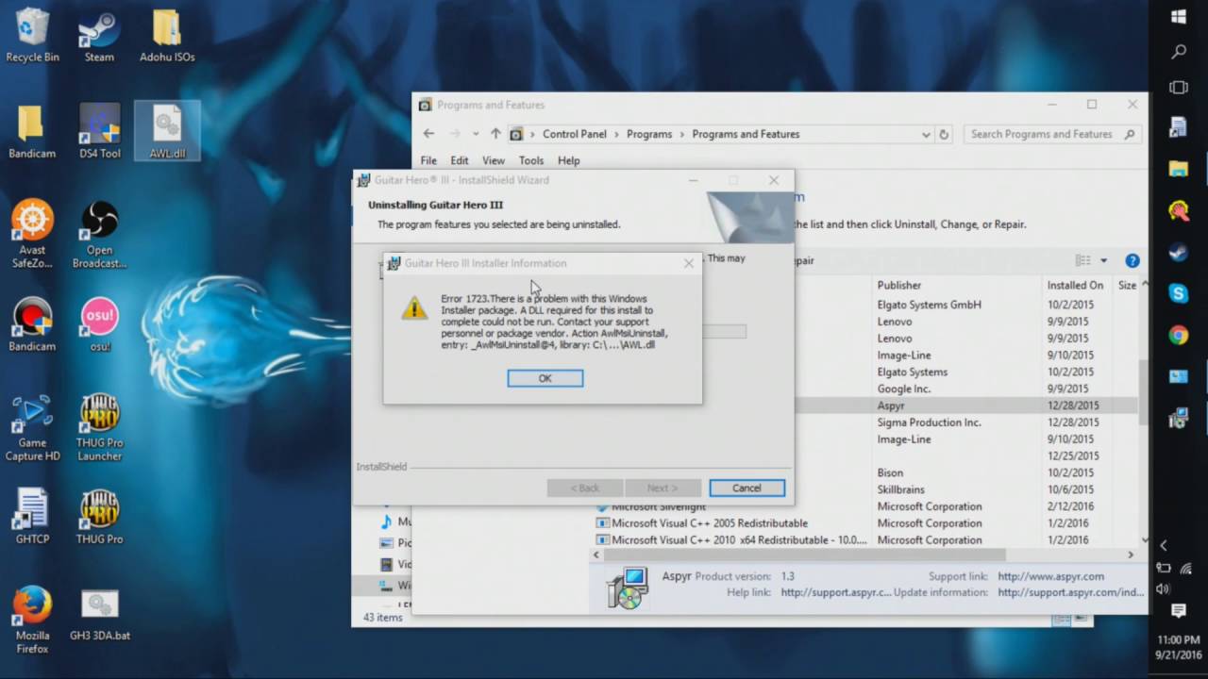This screenshot has height=679, width=1208.
Task: Select the GH3 3DA.bat file icon
Action: (99, 613)
